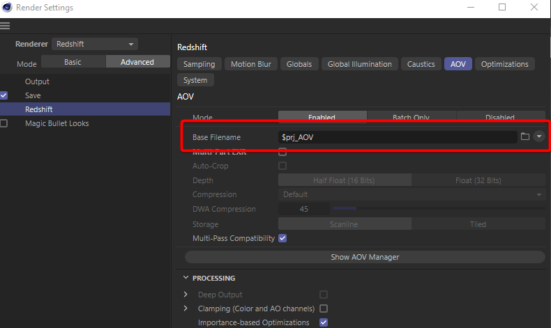Click the Base Filename arrow token button

(538, 136)
